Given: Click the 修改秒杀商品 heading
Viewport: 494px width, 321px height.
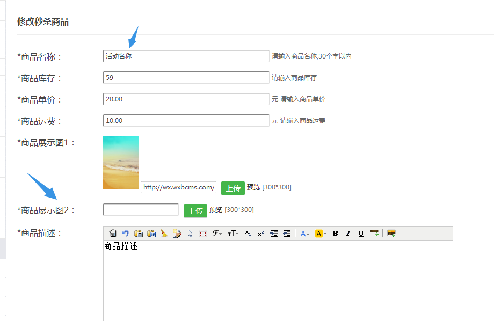Looking at the screenshot, I should click(43, 21).
